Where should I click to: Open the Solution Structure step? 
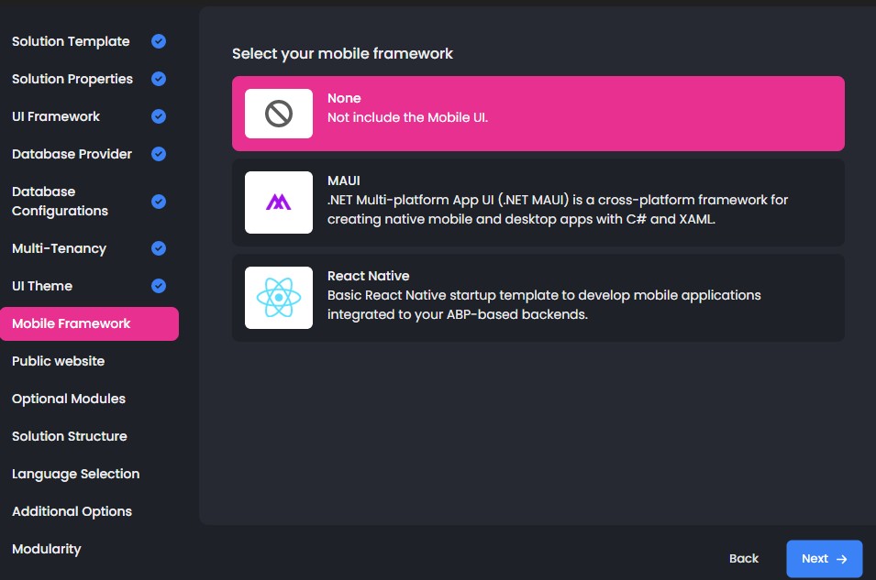pyautogui.click(x=70, y=436)
